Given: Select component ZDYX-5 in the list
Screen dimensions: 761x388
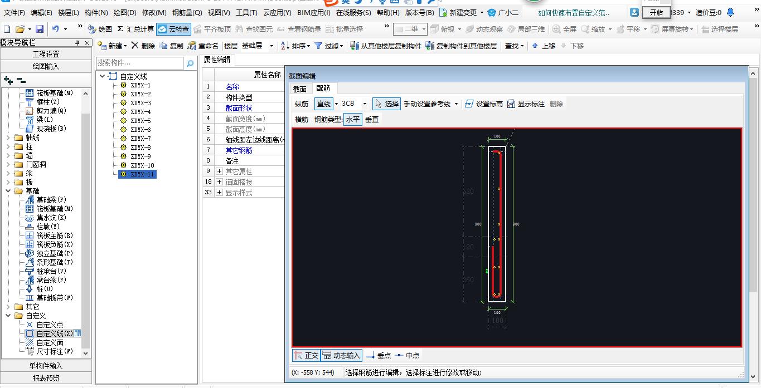Looking at the screenshot, I should click(x=140, y=121).
